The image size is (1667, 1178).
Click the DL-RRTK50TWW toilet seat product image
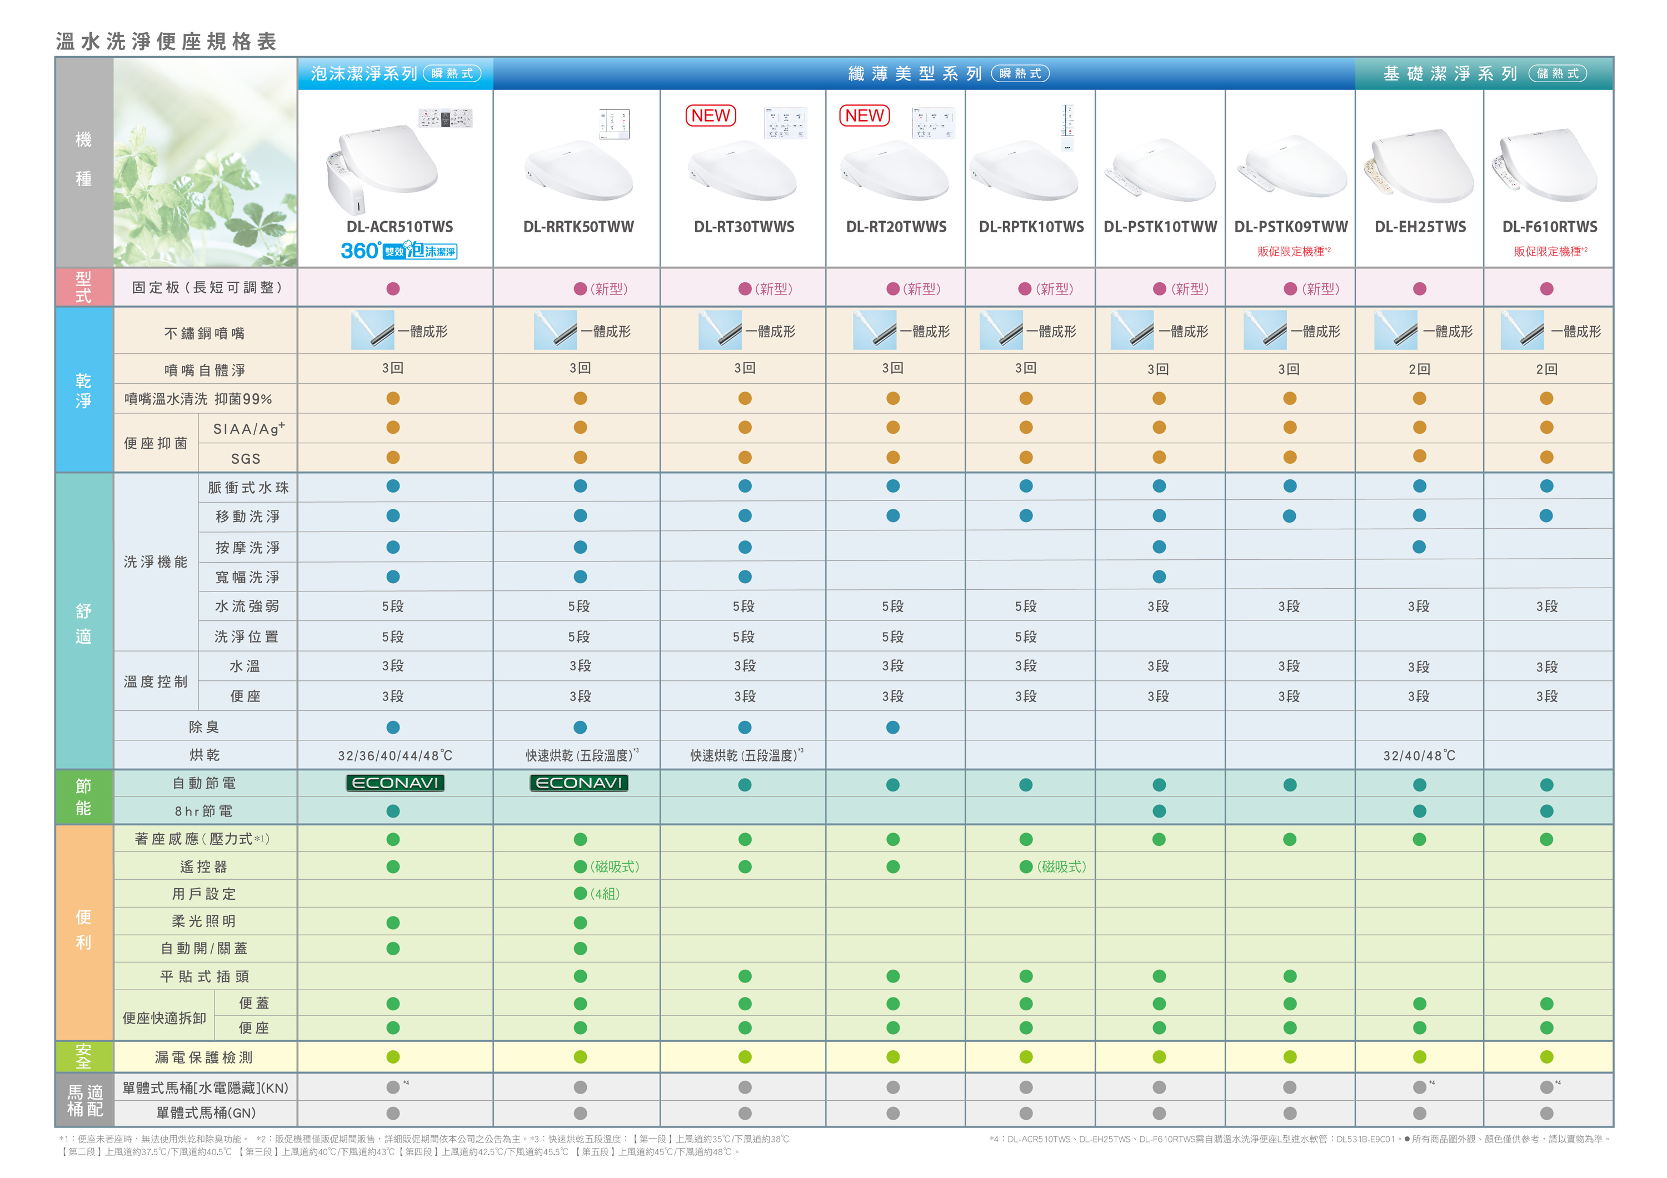click(580, 170)
